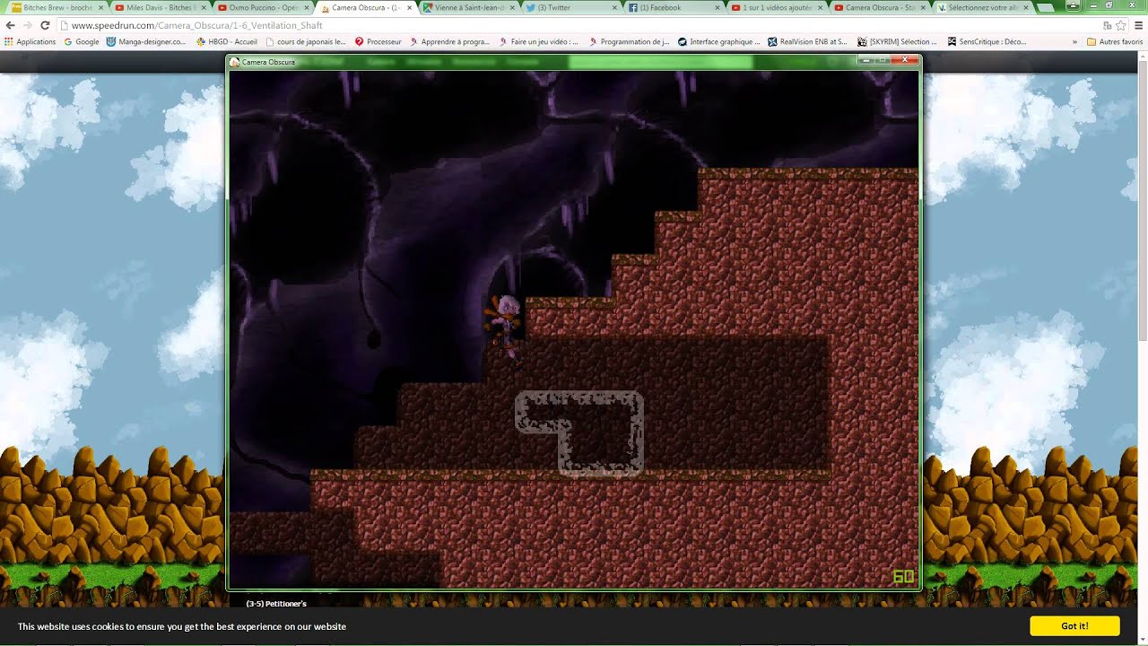Close the active Camera Obscura speedrun tab
Viewport: 1148px width, 646px height.
tap(408, 7)
